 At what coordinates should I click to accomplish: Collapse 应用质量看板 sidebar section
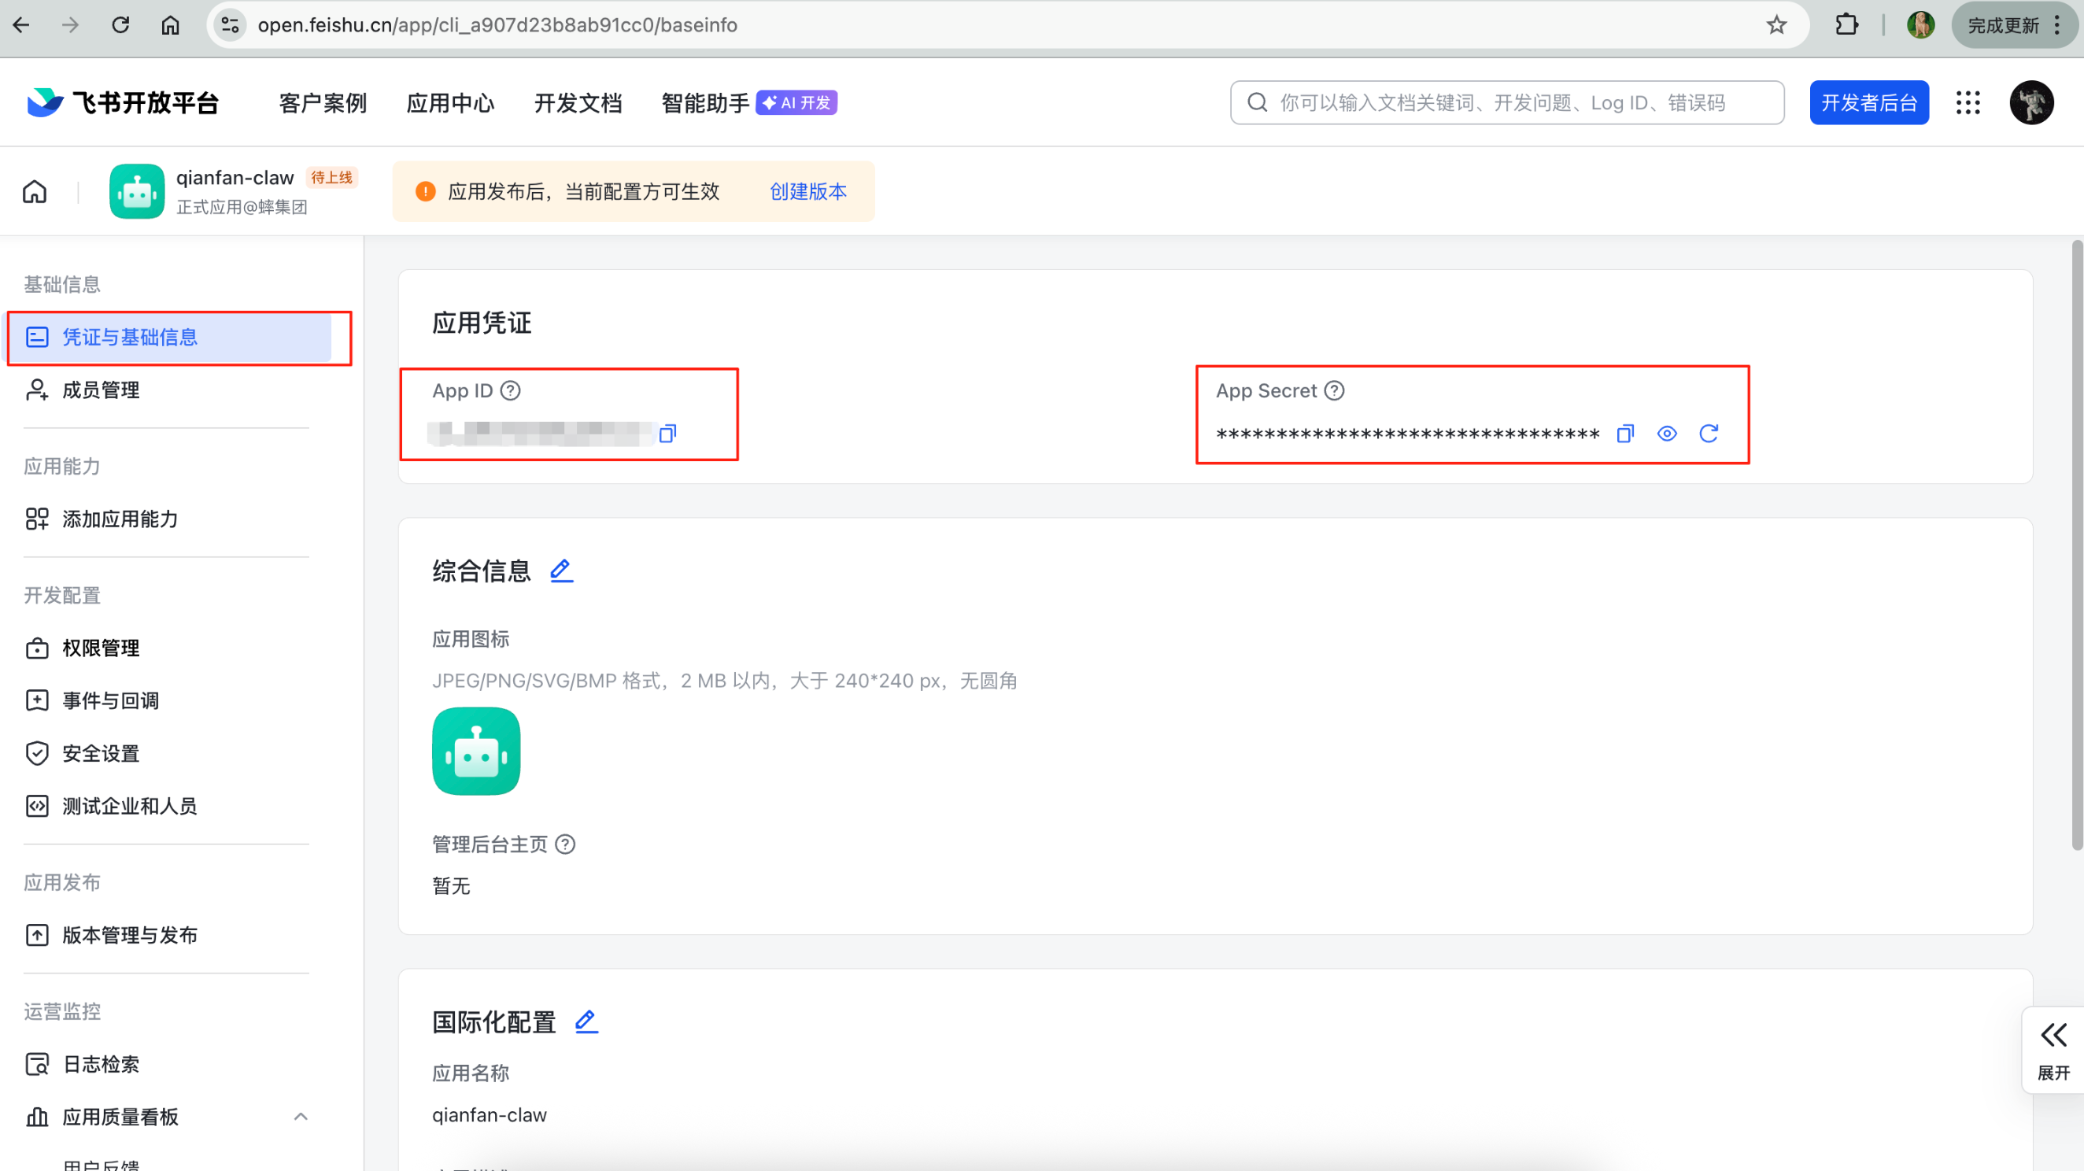click(x=300, y=1116)
